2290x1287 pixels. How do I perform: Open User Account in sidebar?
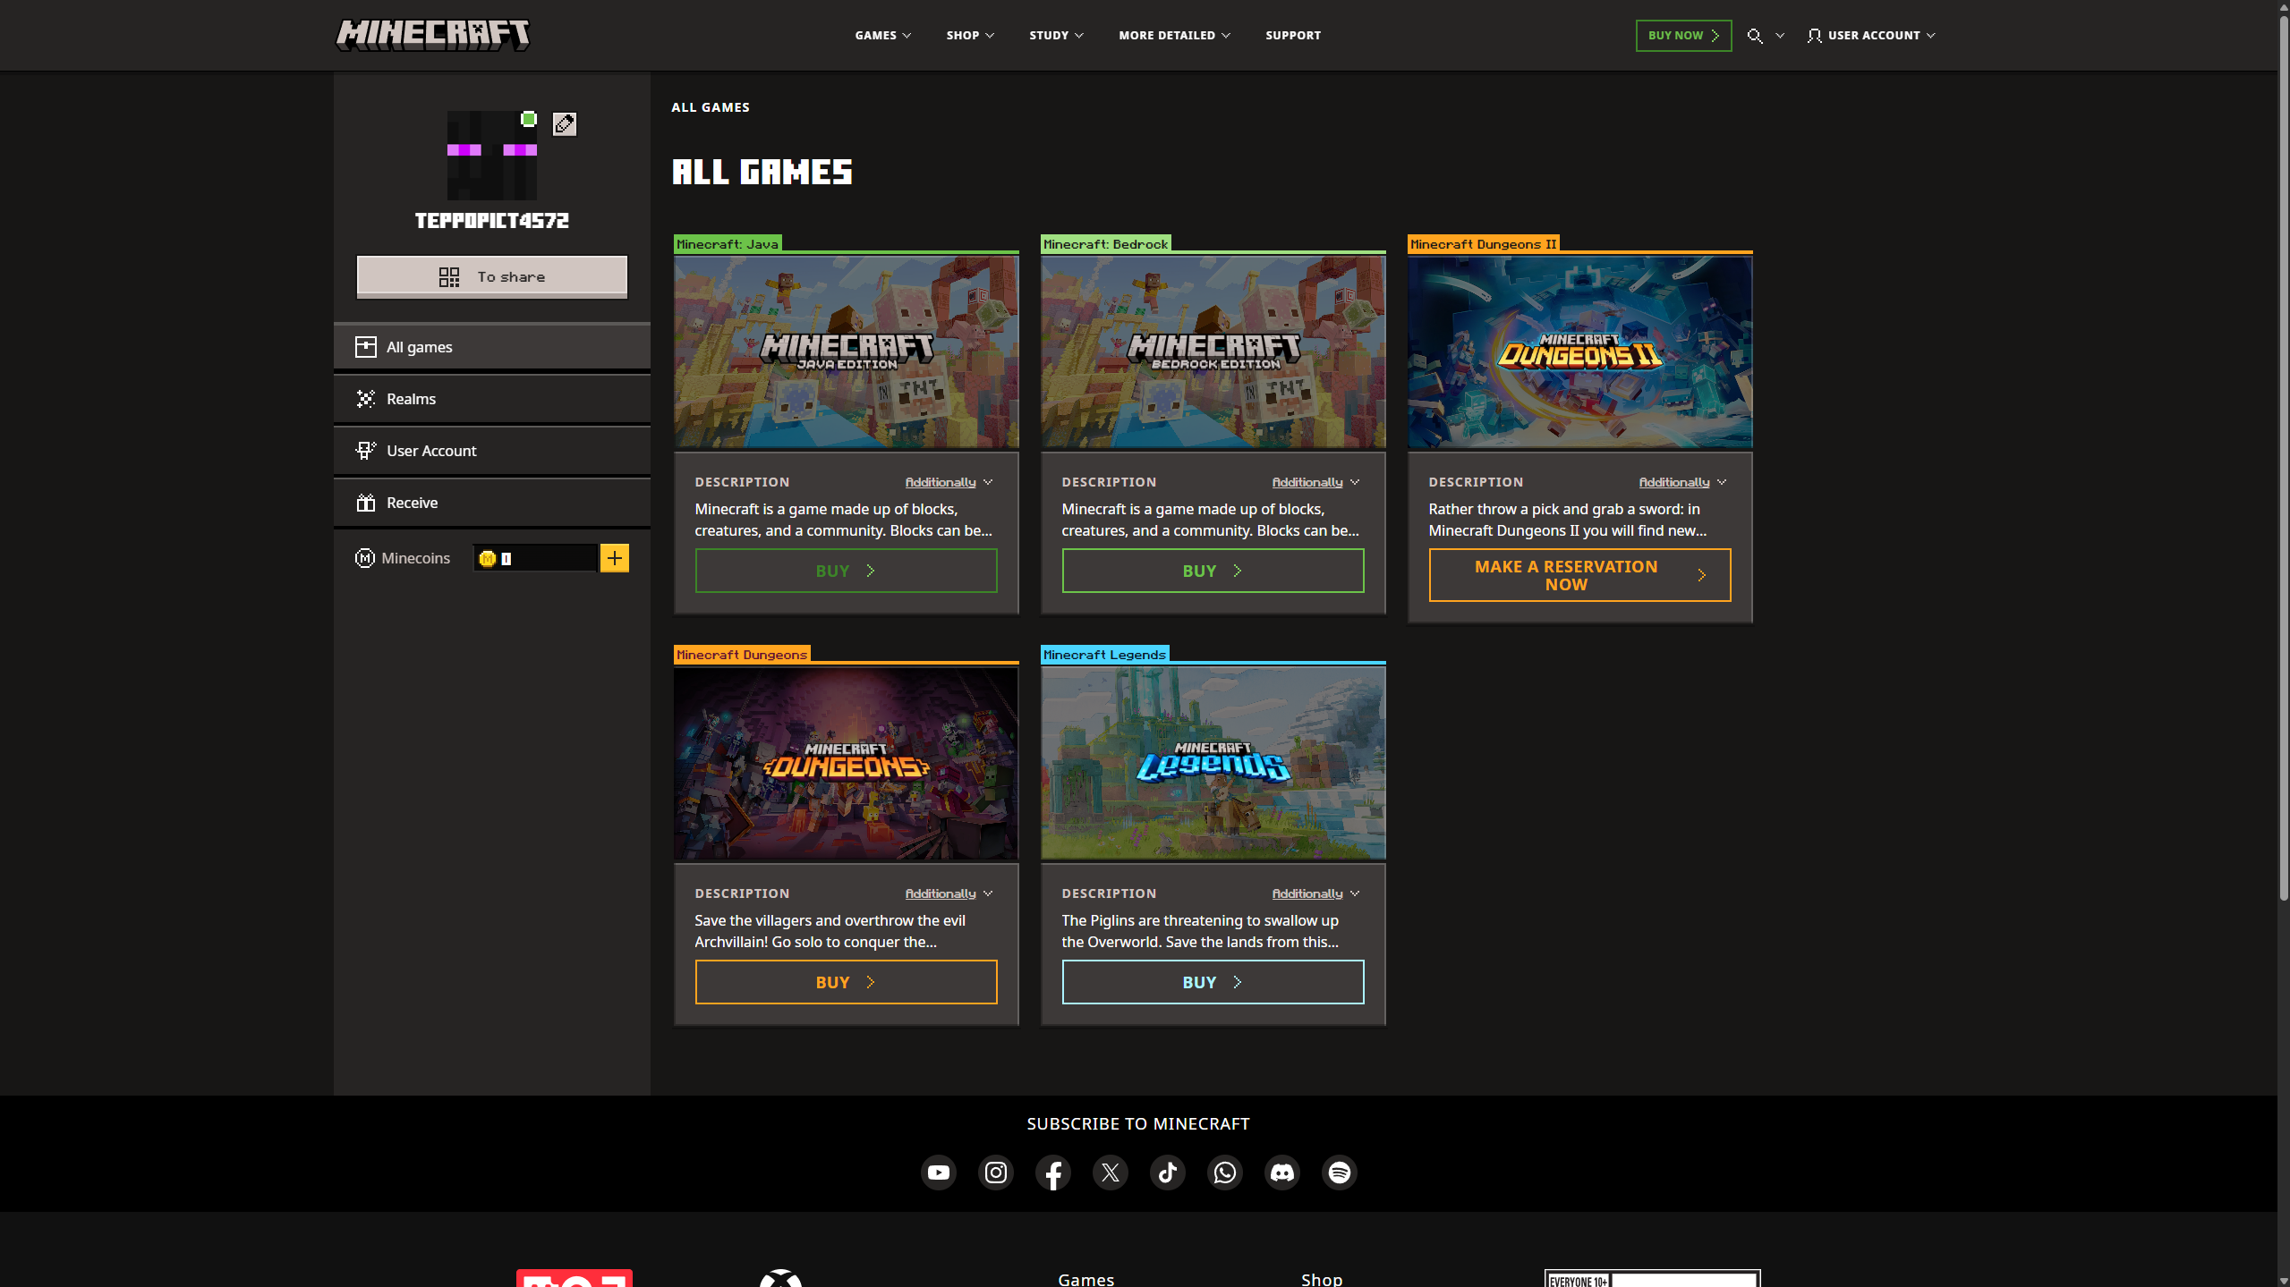pos(491,451)
